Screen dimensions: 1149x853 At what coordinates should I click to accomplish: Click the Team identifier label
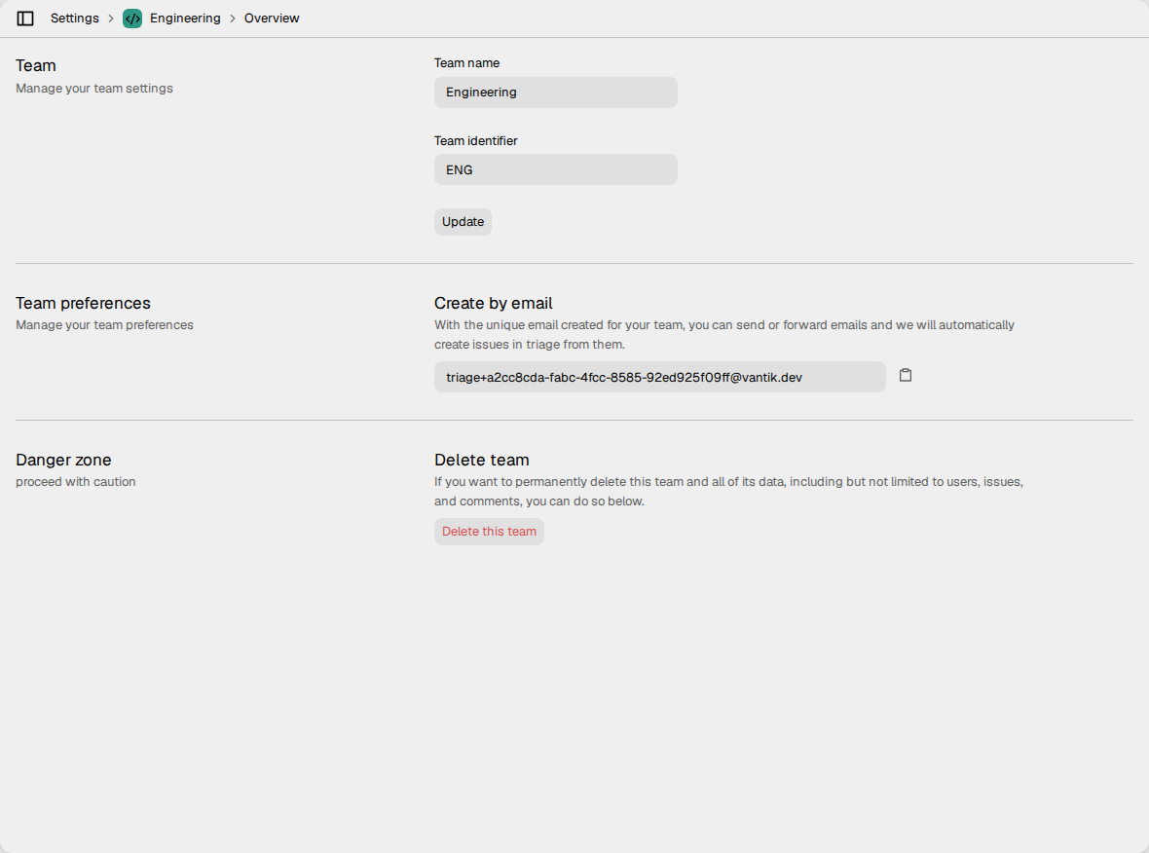[x=475, y=140]
